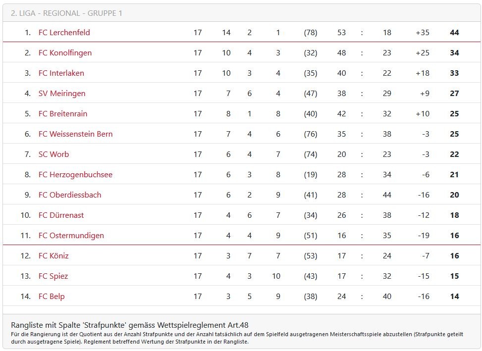Open the SC Worb team link

click(54, 154)
